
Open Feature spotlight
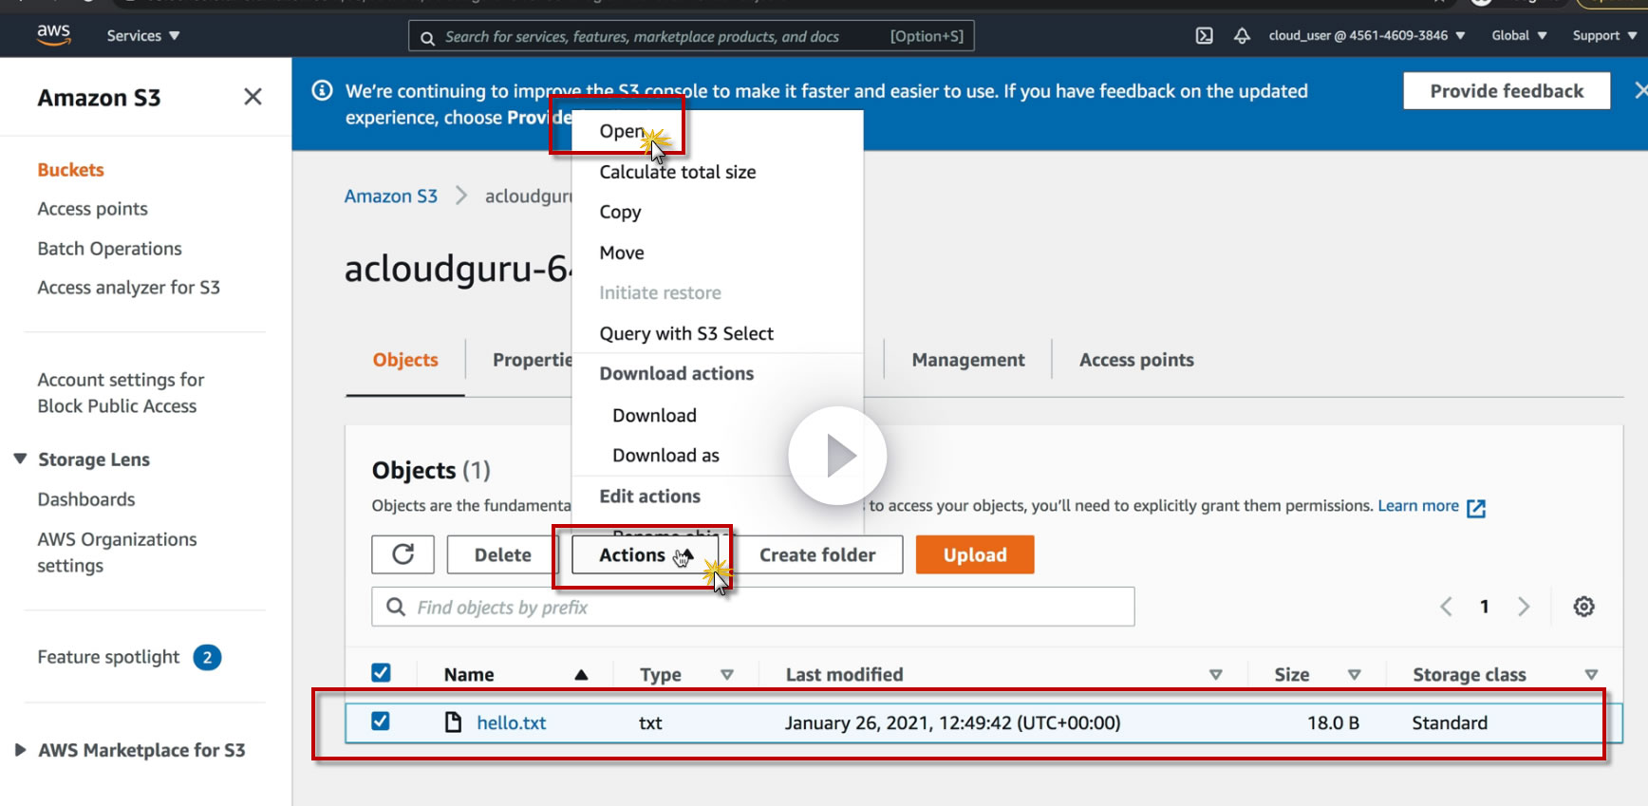pos(108,657)
